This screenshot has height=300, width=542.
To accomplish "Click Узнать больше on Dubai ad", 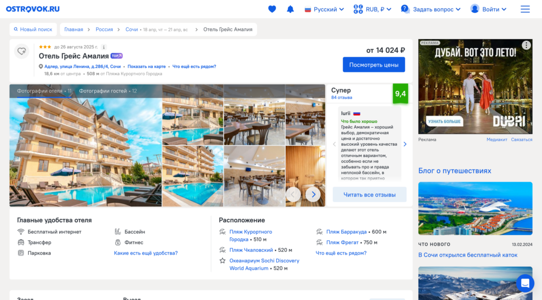I will [x=444, y=121].
